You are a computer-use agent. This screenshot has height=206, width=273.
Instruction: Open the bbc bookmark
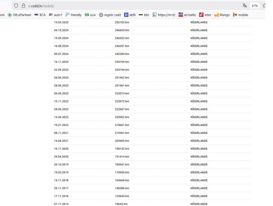pos(144,15)
